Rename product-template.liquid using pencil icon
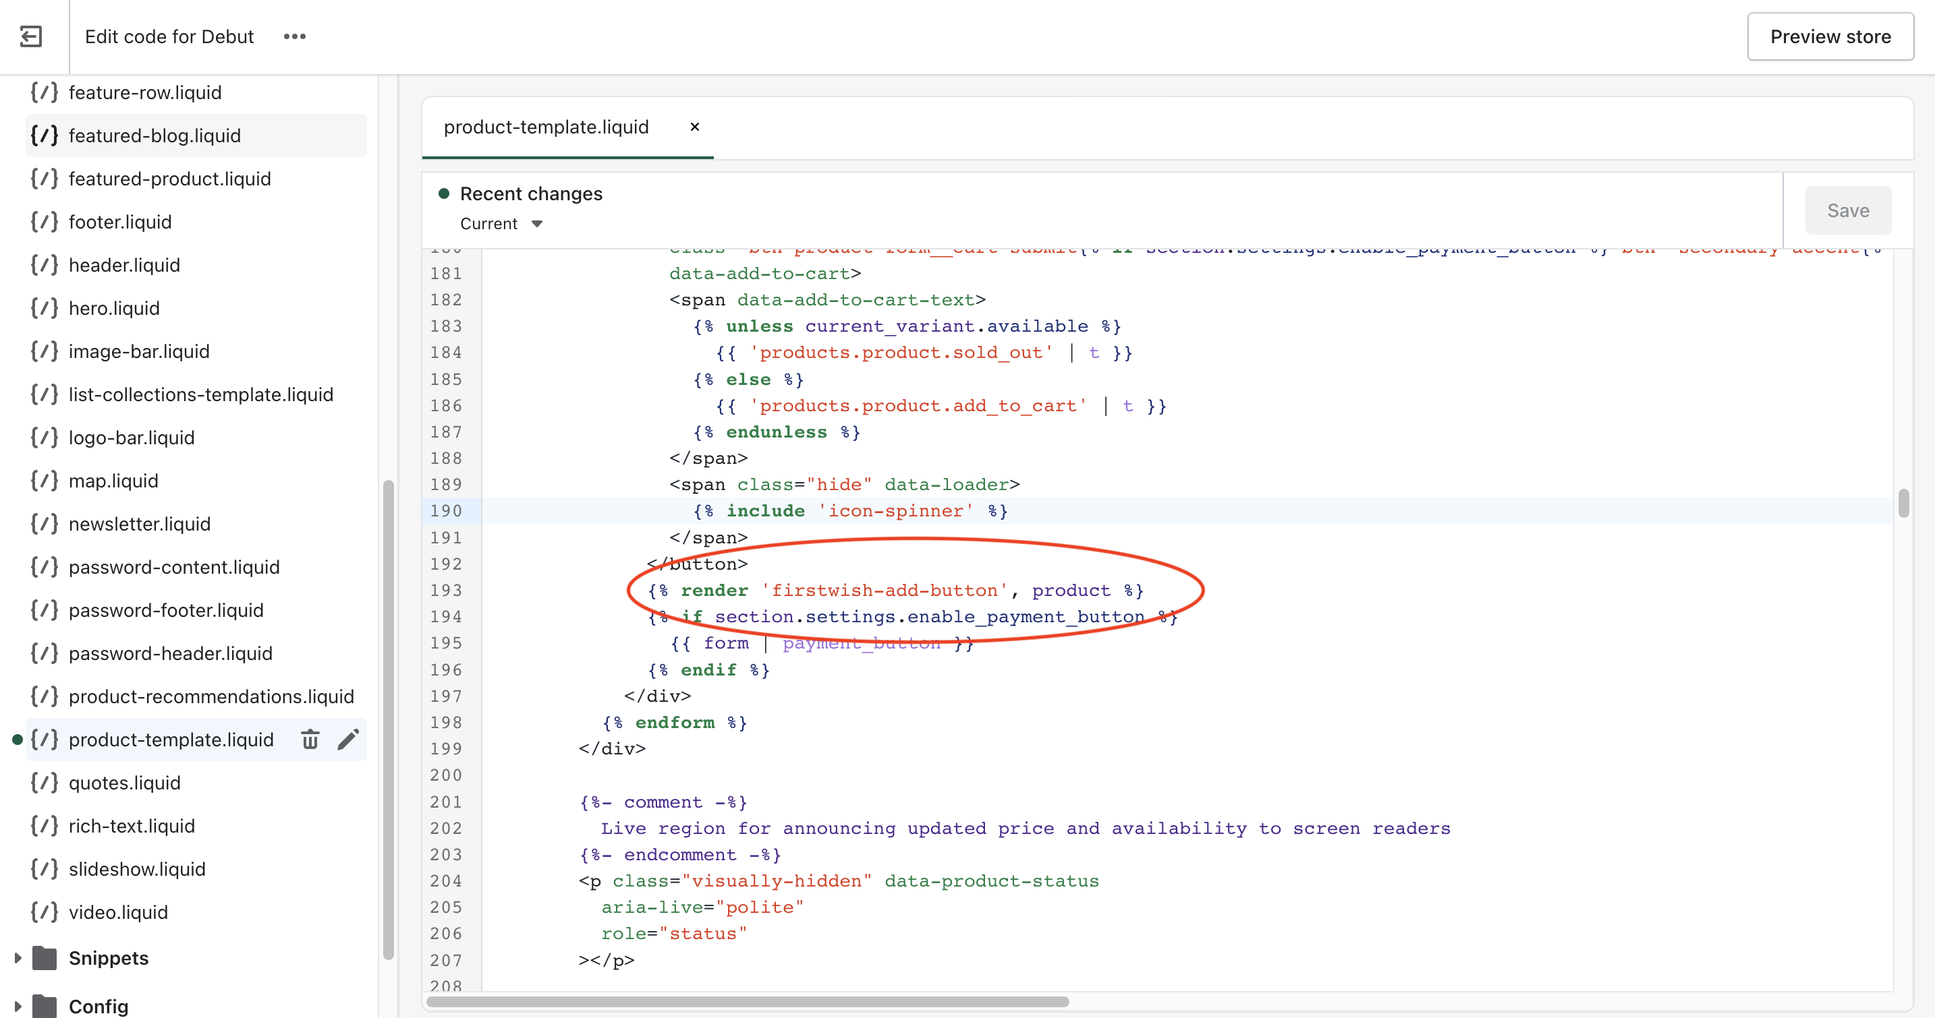This screenshot has height=1018, width=1935. [x=347, y=740]
